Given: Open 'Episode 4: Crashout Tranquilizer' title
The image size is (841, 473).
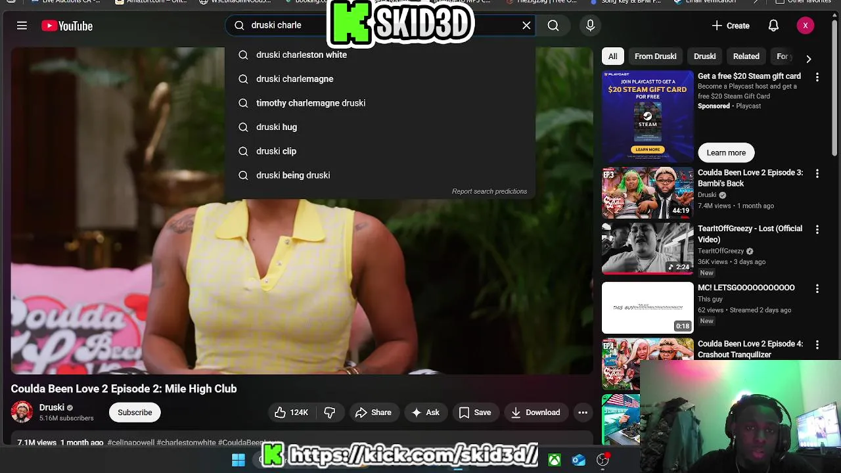Looking at the screenshot, I should 750,349.
